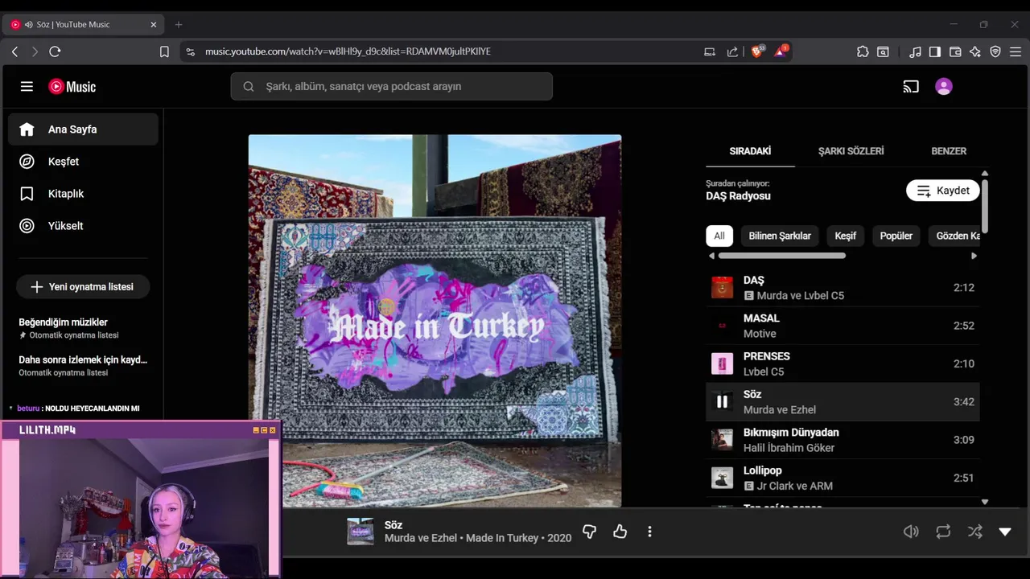Viewport: 1030px width, 579px height.
Task: Open Leo AI sparkle icon
Action: coord(975,51)
